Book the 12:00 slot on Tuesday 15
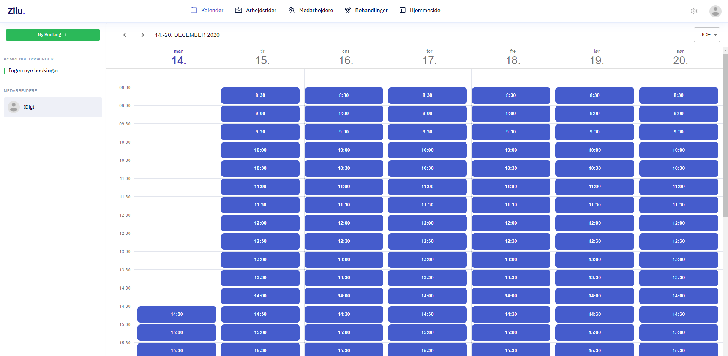The image size is (728, 356). coord(260,223)
